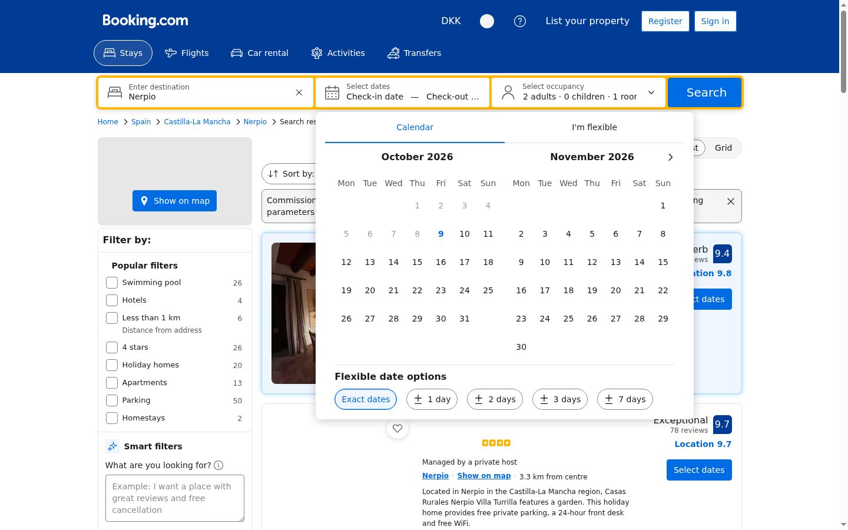Viewport: 848px width, 530px height.
Task: Open the Transfers tab
Action: point(415,53)
